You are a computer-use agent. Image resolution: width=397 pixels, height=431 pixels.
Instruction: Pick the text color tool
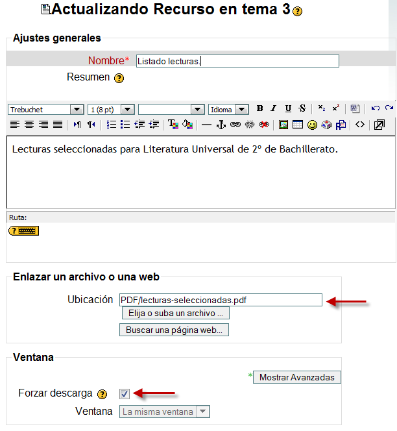[173, 125]
